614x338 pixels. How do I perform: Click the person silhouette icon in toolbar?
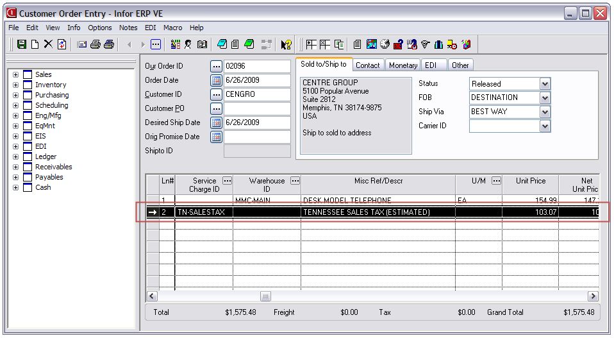pyautogui.click(x=188, y=44)
